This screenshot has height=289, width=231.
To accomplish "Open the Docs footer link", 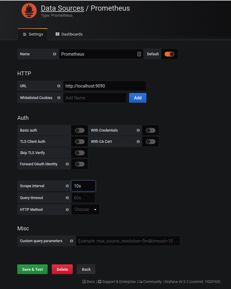I will pyautogui.click(x=89, y=282).
